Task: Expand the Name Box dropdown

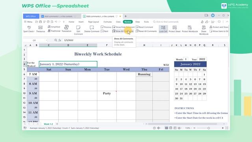Action: tap(46, 40)
